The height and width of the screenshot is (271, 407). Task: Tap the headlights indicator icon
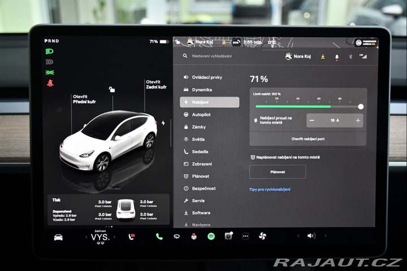tap(50, 51)
